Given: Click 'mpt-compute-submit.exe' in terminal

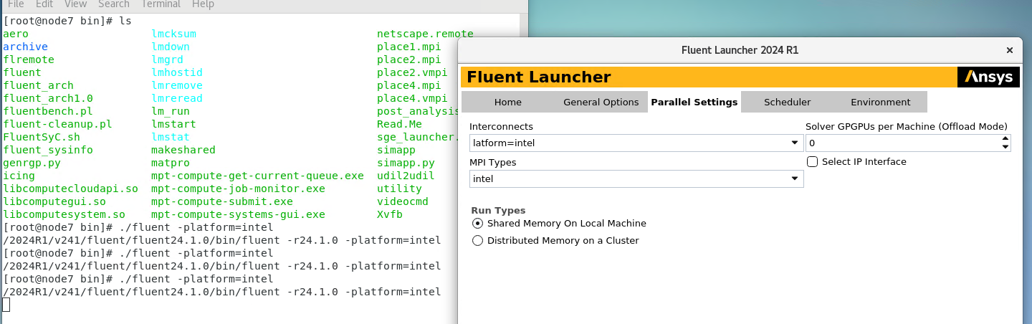Looking at the screenshot, I should (x=222, y=201).
